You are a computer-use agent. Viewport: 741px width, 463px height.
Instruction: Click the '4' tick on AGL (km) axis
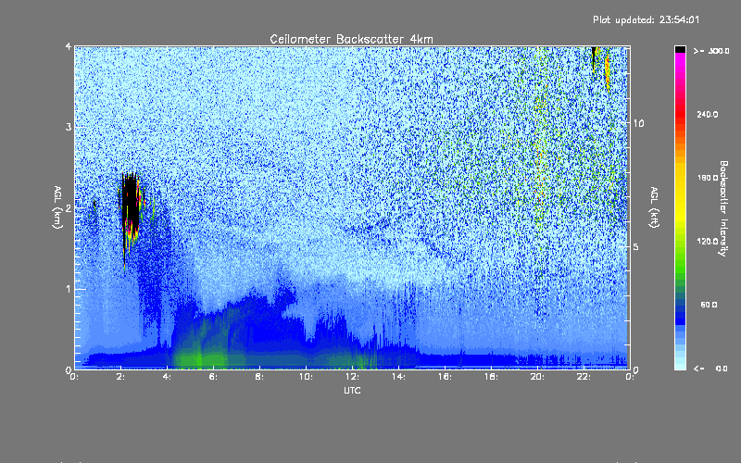(69, 46)
